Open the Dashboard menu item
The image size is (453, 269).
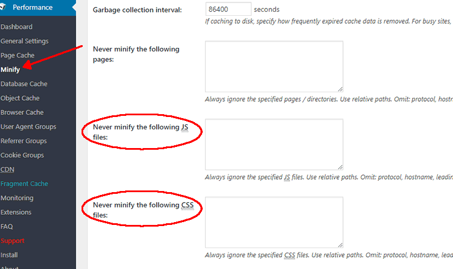[x=16, y=27]
